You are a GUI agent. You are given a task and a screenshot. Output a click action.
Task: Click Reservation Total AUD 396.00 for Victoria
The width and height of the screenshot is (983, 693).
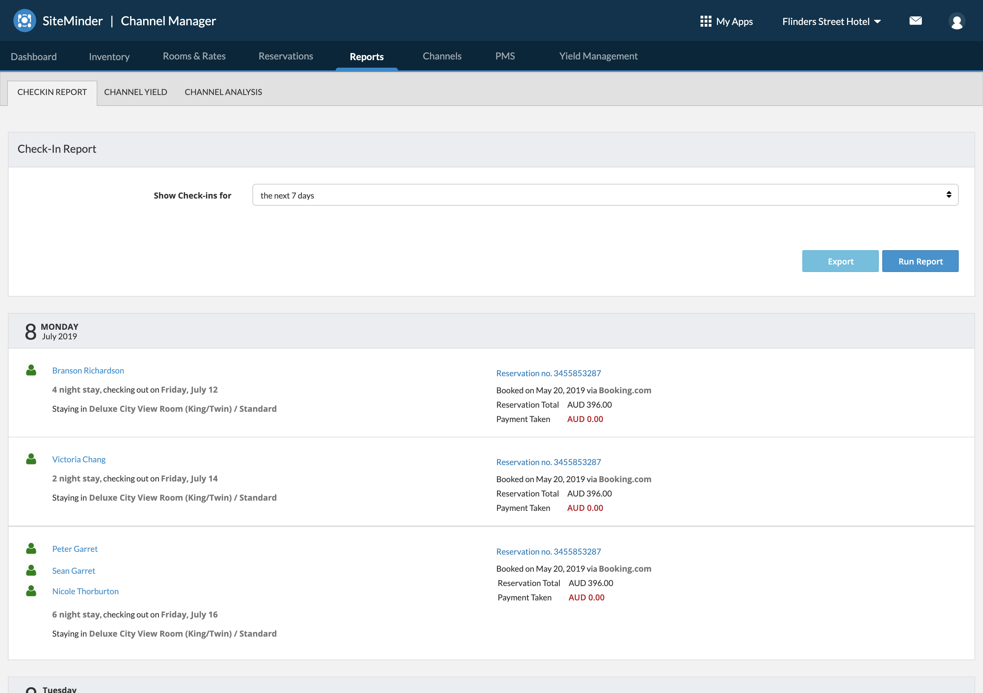[554, 493]
